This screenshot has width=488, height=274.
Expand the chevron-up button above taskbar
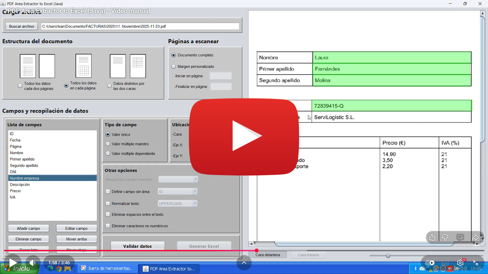pos(244,263)
